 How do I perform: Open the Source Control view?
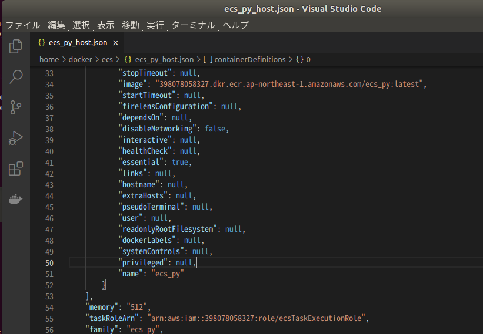pos(16,107)
